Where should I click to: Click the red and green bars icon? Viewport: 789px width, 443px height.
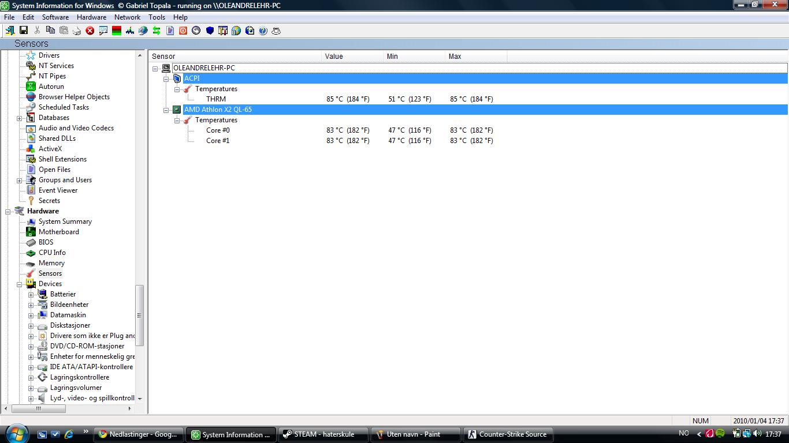pyautogui.click(x=117, y=31)
